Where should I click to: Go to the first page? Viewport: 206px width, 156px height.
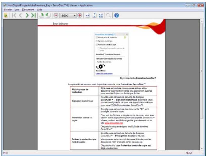14,15
